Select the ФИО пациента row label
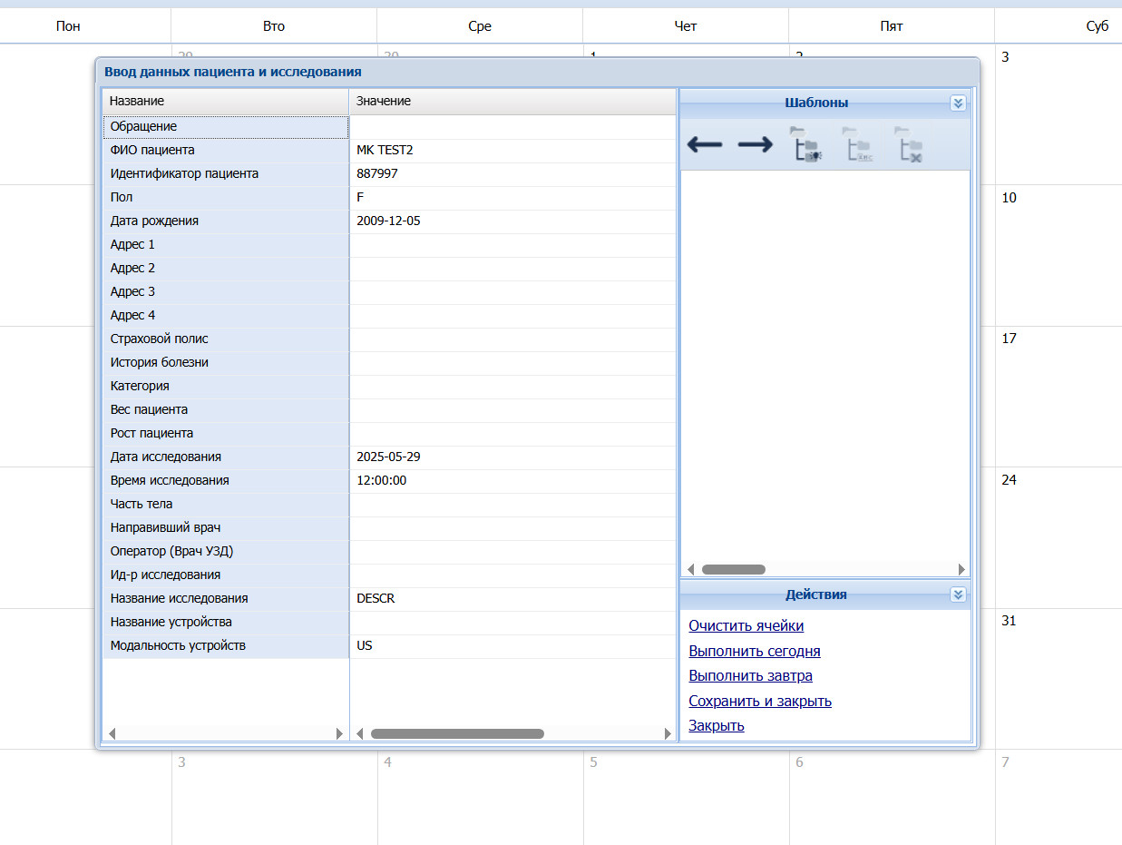 (226, 151)
